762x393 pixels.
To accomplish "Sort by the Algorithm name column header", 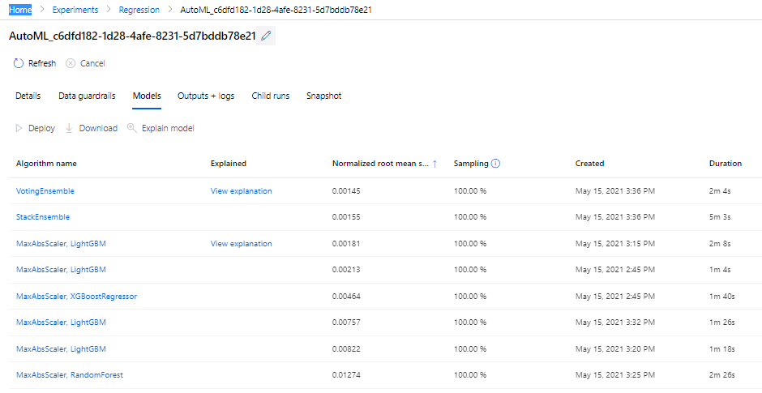I will 46,164.
